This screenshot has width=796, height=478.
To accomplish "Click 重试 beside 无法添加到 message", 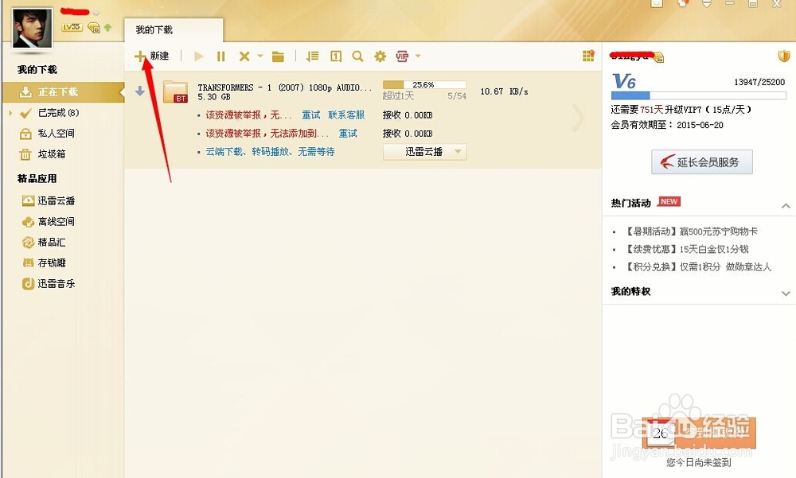I will [348, 134].
